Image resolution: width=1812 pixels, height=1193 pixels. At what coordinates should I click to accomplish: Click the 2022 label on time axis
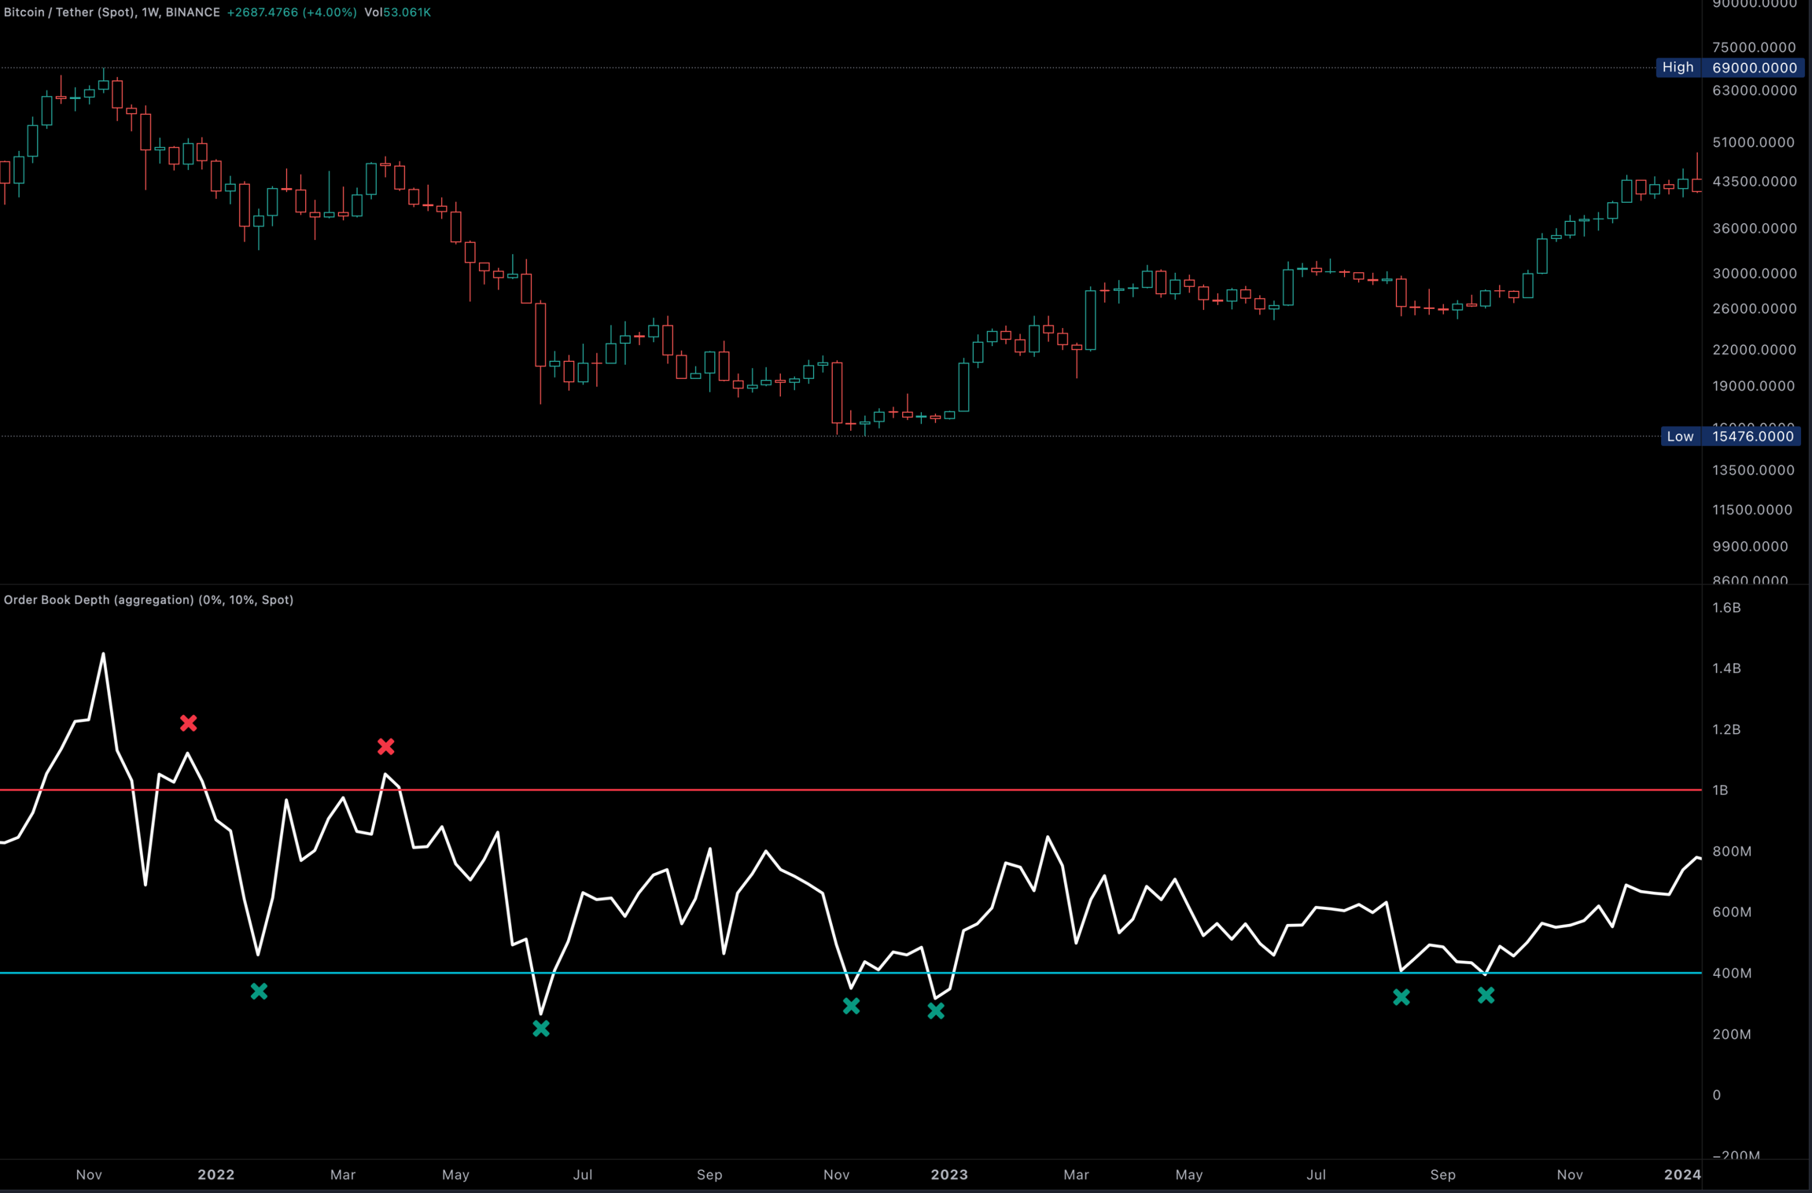216,1174
